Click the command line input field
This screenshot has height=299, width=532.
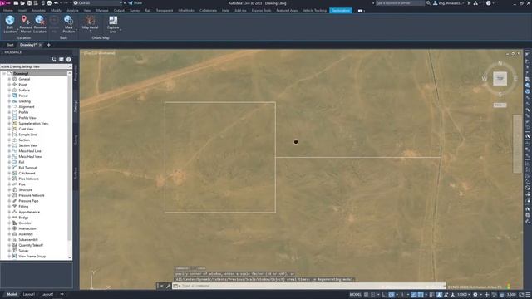pyautogui.click(x=308, y=286)
